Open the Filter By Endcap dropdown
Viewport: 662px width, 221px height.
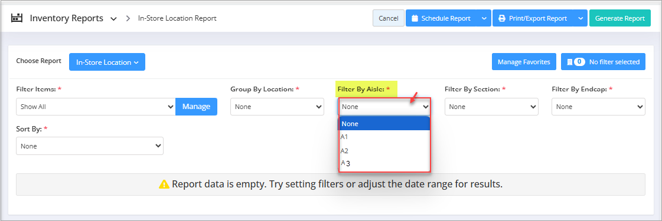pyautogui.click(x=598, y=107)
